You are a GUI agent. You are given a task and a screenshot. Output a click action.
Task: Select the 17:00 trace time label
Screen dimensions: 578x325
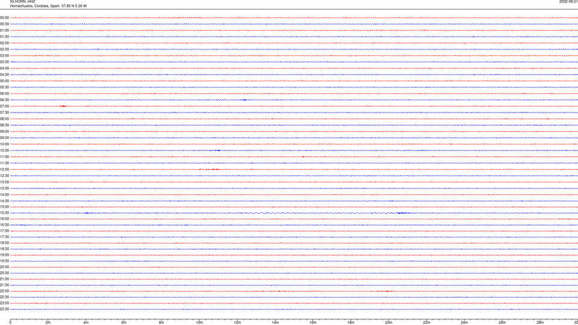4,231
